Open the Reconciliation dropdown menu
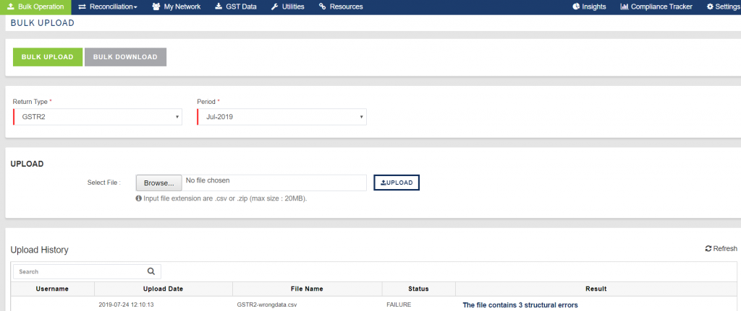The width and height of the screenshot is (741, 311). [108, 7]
